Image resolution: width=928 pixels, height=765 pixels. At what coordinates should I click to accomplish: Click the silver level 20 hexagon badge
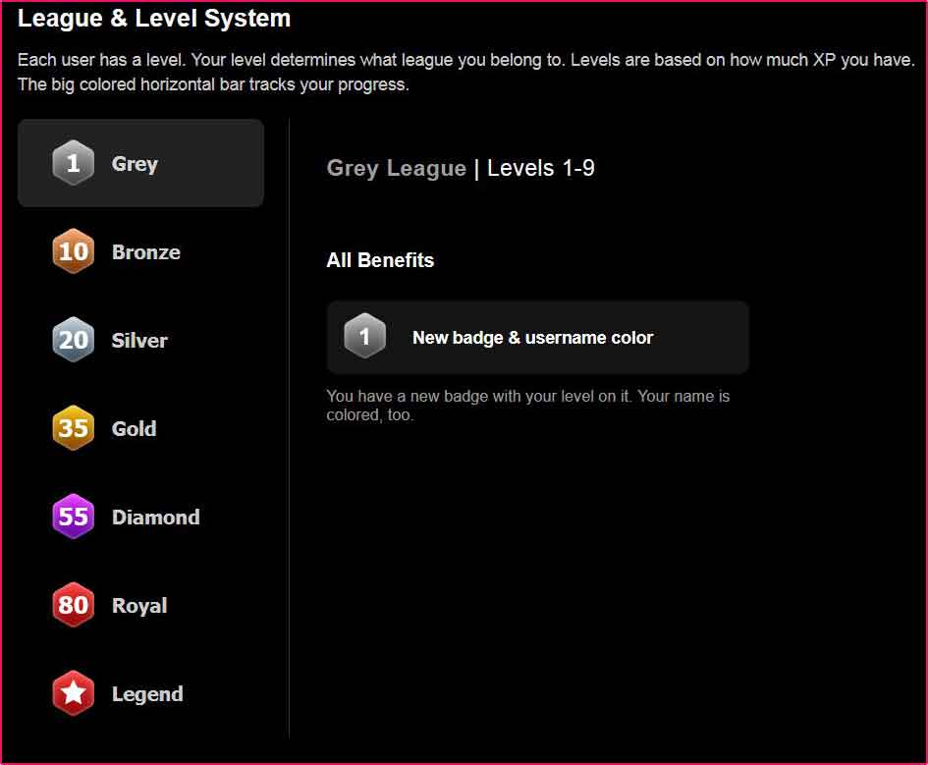click(73, 340)
